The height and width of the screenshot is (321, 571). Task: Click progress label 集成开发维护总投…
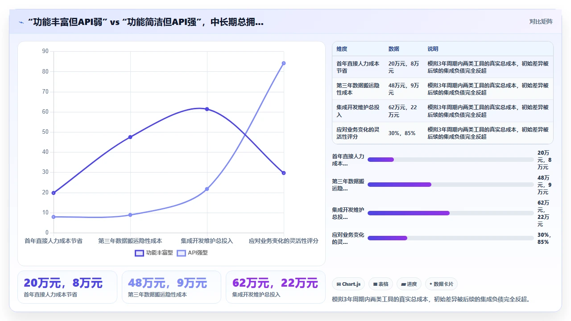348,213
